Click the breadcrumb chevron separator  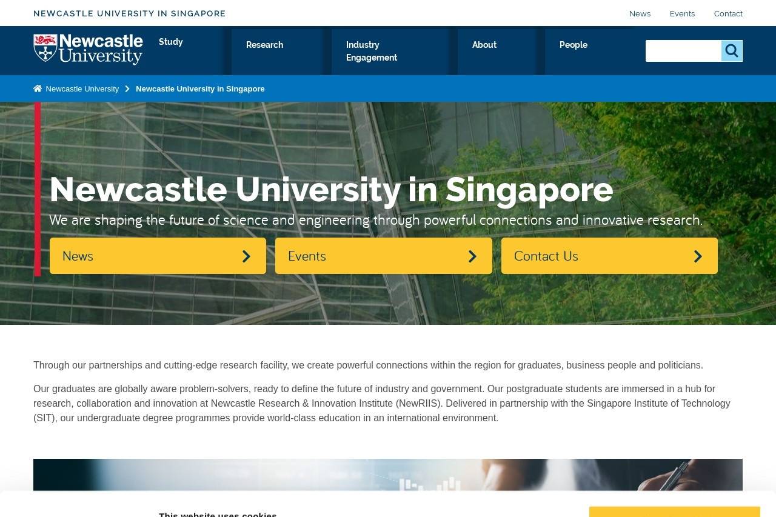127,89
